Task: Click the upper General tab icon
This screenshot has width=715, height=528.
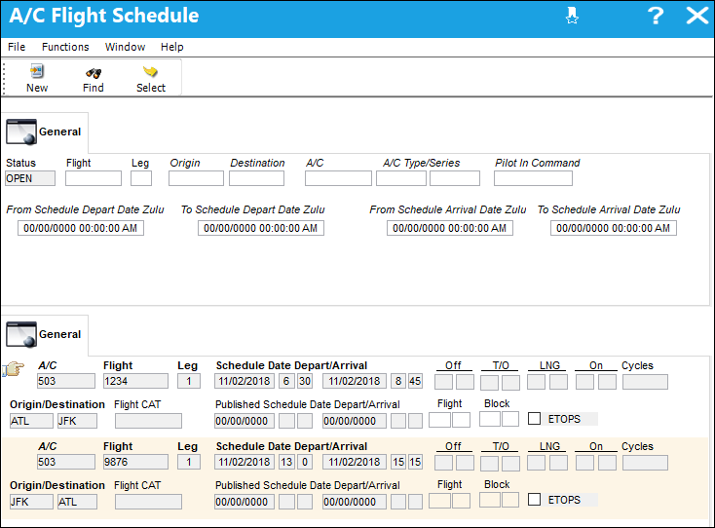Action: point(21,132)
